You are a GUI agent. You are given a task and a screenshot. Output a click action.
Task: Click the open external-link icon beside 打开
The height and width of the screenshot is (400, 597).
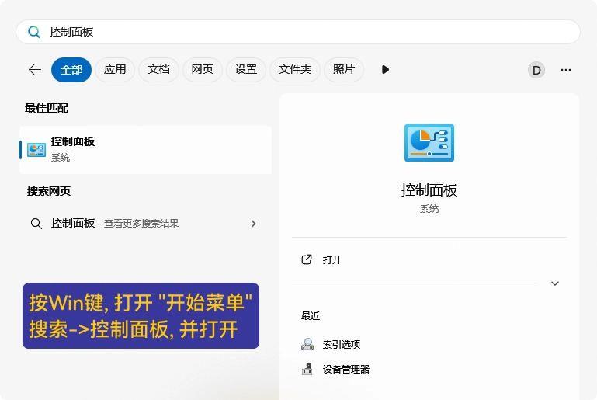click(x=307, y=260)
